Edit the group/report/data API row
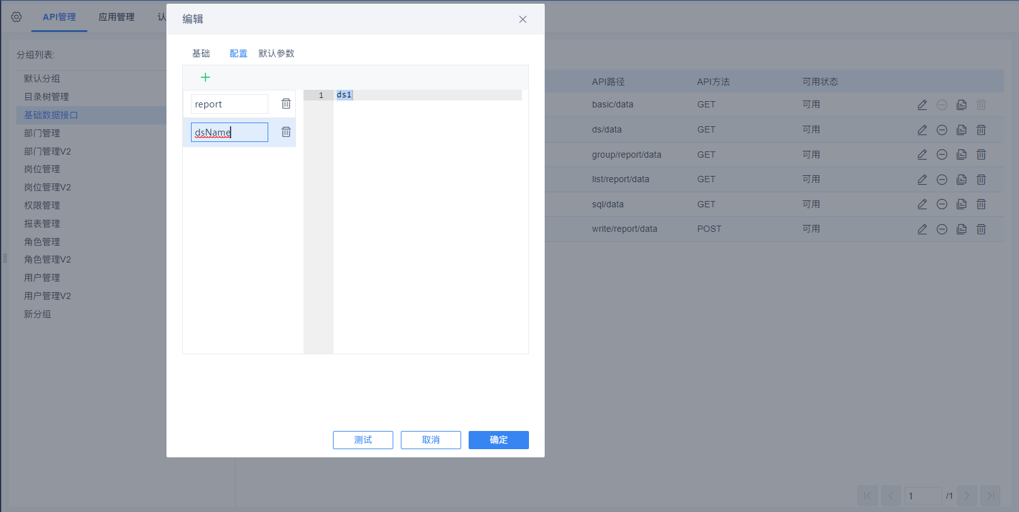 point(922,155)
